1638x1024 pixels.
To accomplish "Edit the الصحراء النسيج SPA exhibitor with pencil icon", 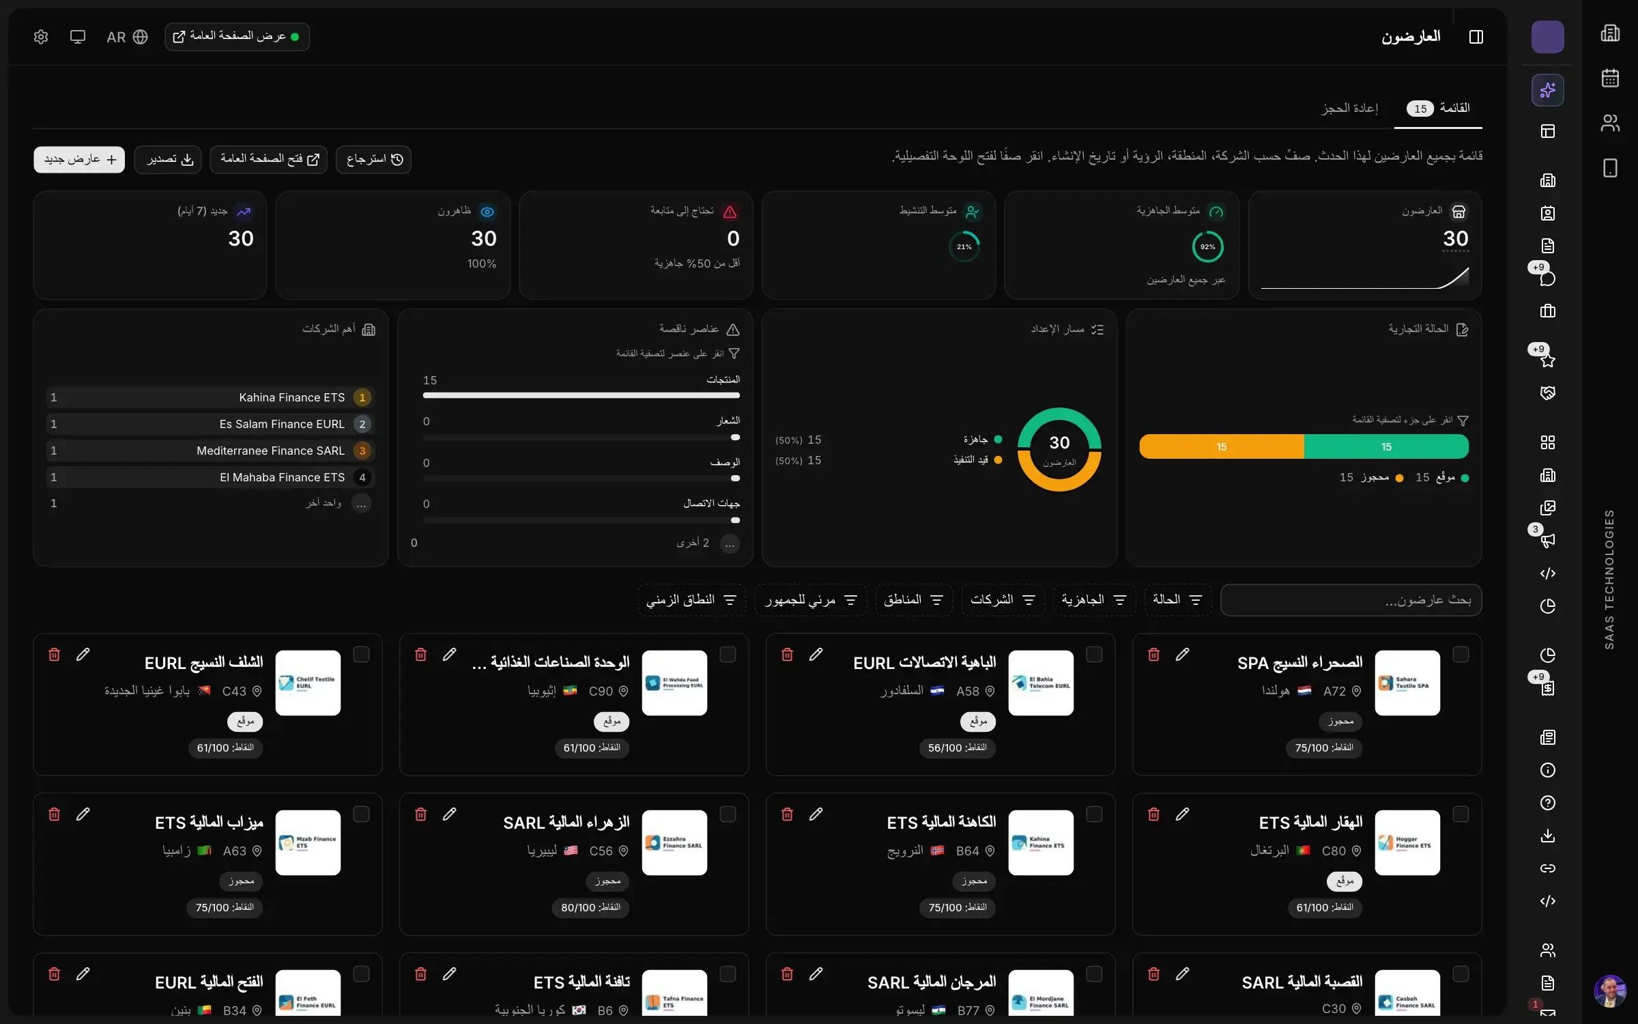I will pyautogui.click(x=1183, y=655).
